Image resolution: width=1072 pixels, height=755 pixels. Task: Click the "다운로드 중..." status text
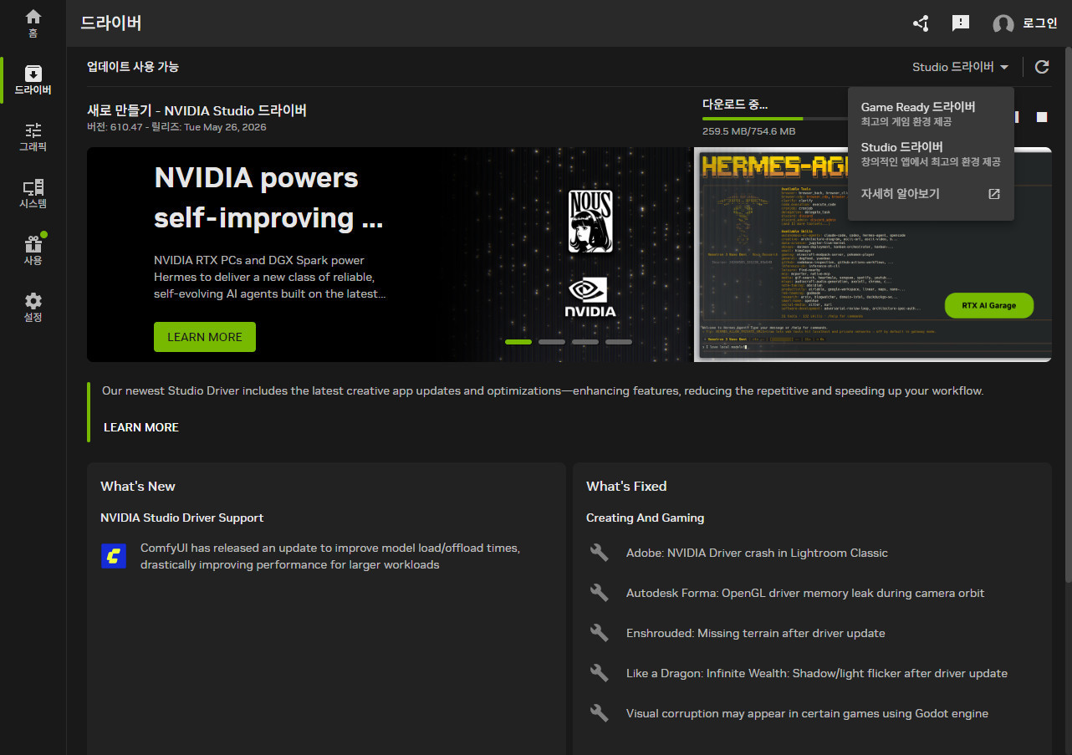pos(735,105)
